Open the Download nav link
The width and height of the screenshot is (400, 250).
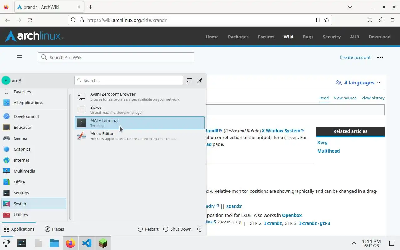[379, 37]
